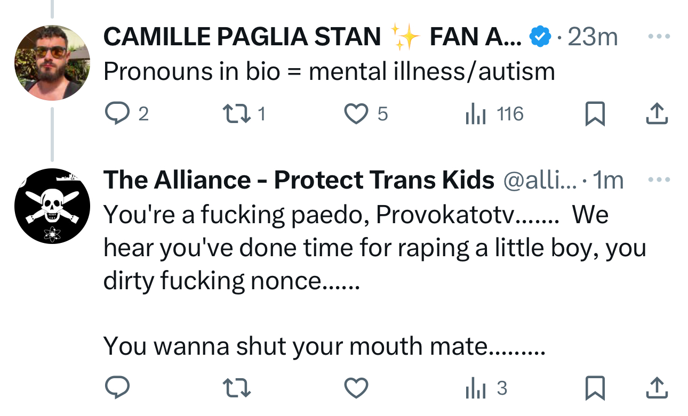Image resolution: width=688 pixels, height=416 pixels.
Task: Retweet The Alliance reply
Action: point(236,388)
